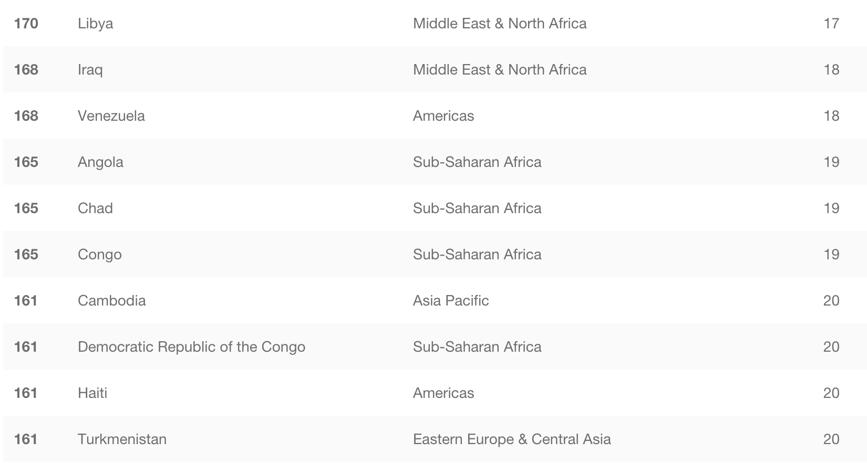The width and height of the screenshot is (867, 463).
Task: Click Venezuela in the country column
Action: pyautogui.click(x=111, y=115)
